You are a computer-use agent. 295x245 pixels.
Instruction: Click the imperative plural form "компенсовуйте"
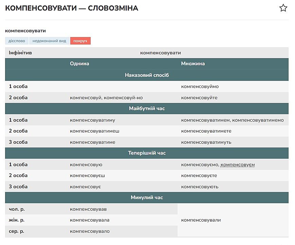pos(199,98)
